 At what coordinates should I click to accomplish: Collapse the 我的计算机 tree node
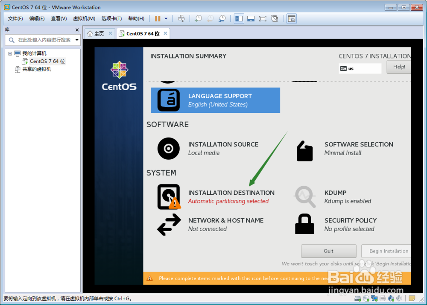[x=10, y=53]
